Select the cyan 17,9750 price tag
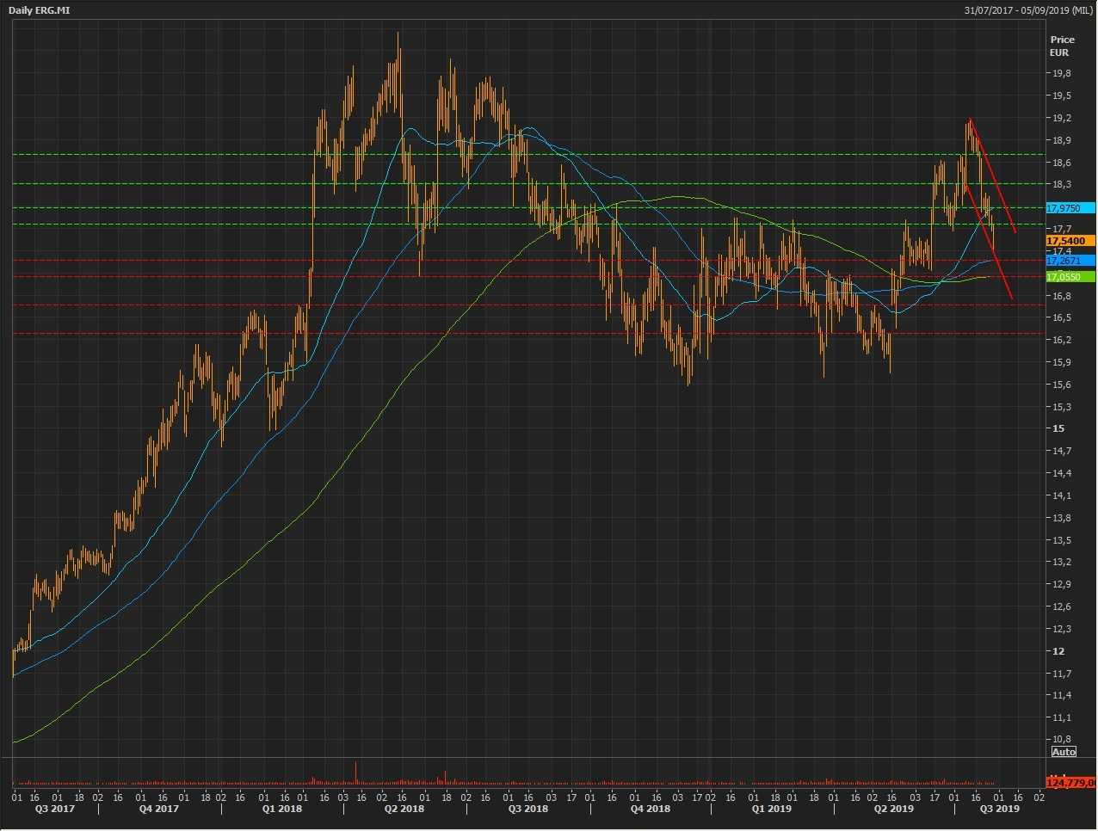Screen dimensions: 1098x831 [1070, 208]
